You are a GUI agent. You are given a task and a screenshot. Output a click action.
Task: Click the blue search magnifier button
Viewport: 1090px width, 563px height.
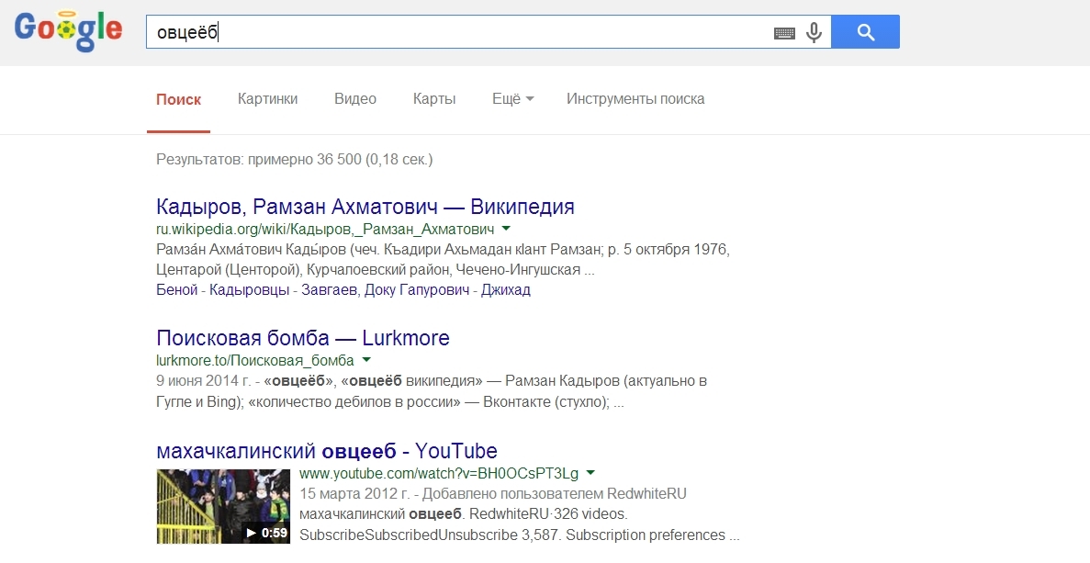[865, 32]
